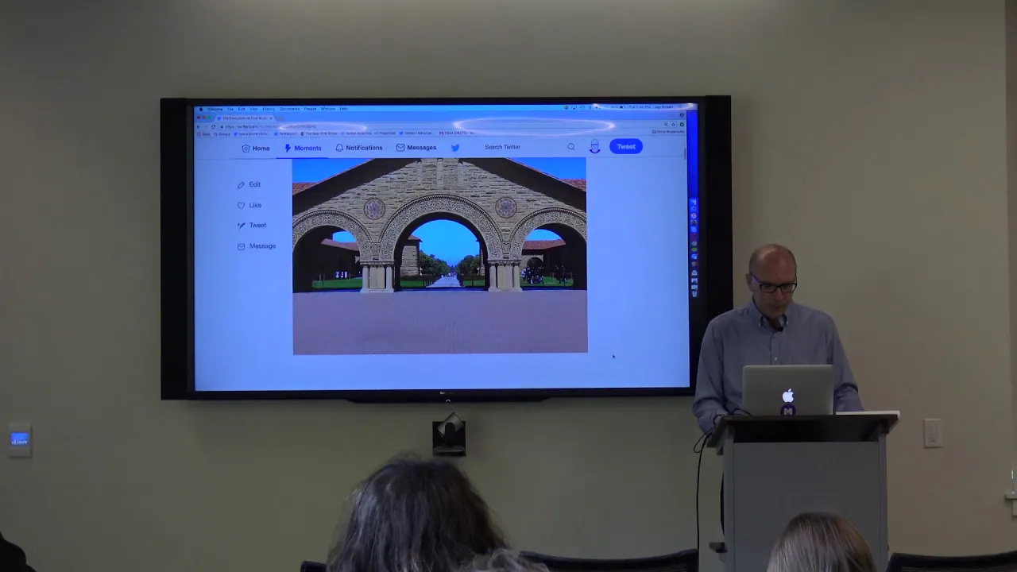Open the Other Bookmarks folder
This screenshot has width=1017, height=572.
(668, 132)
